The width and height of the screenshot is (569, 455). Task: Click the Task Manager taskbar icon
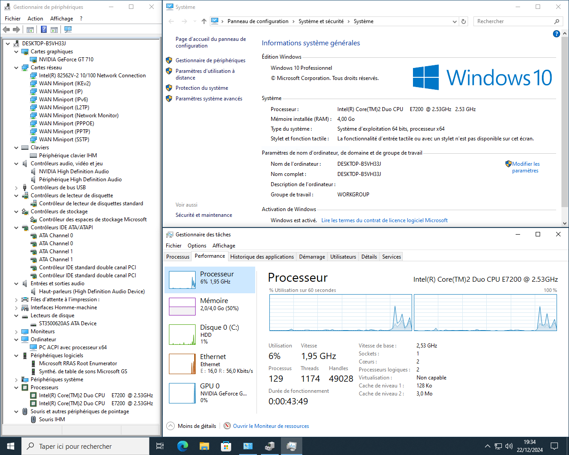tap(292, 446)
